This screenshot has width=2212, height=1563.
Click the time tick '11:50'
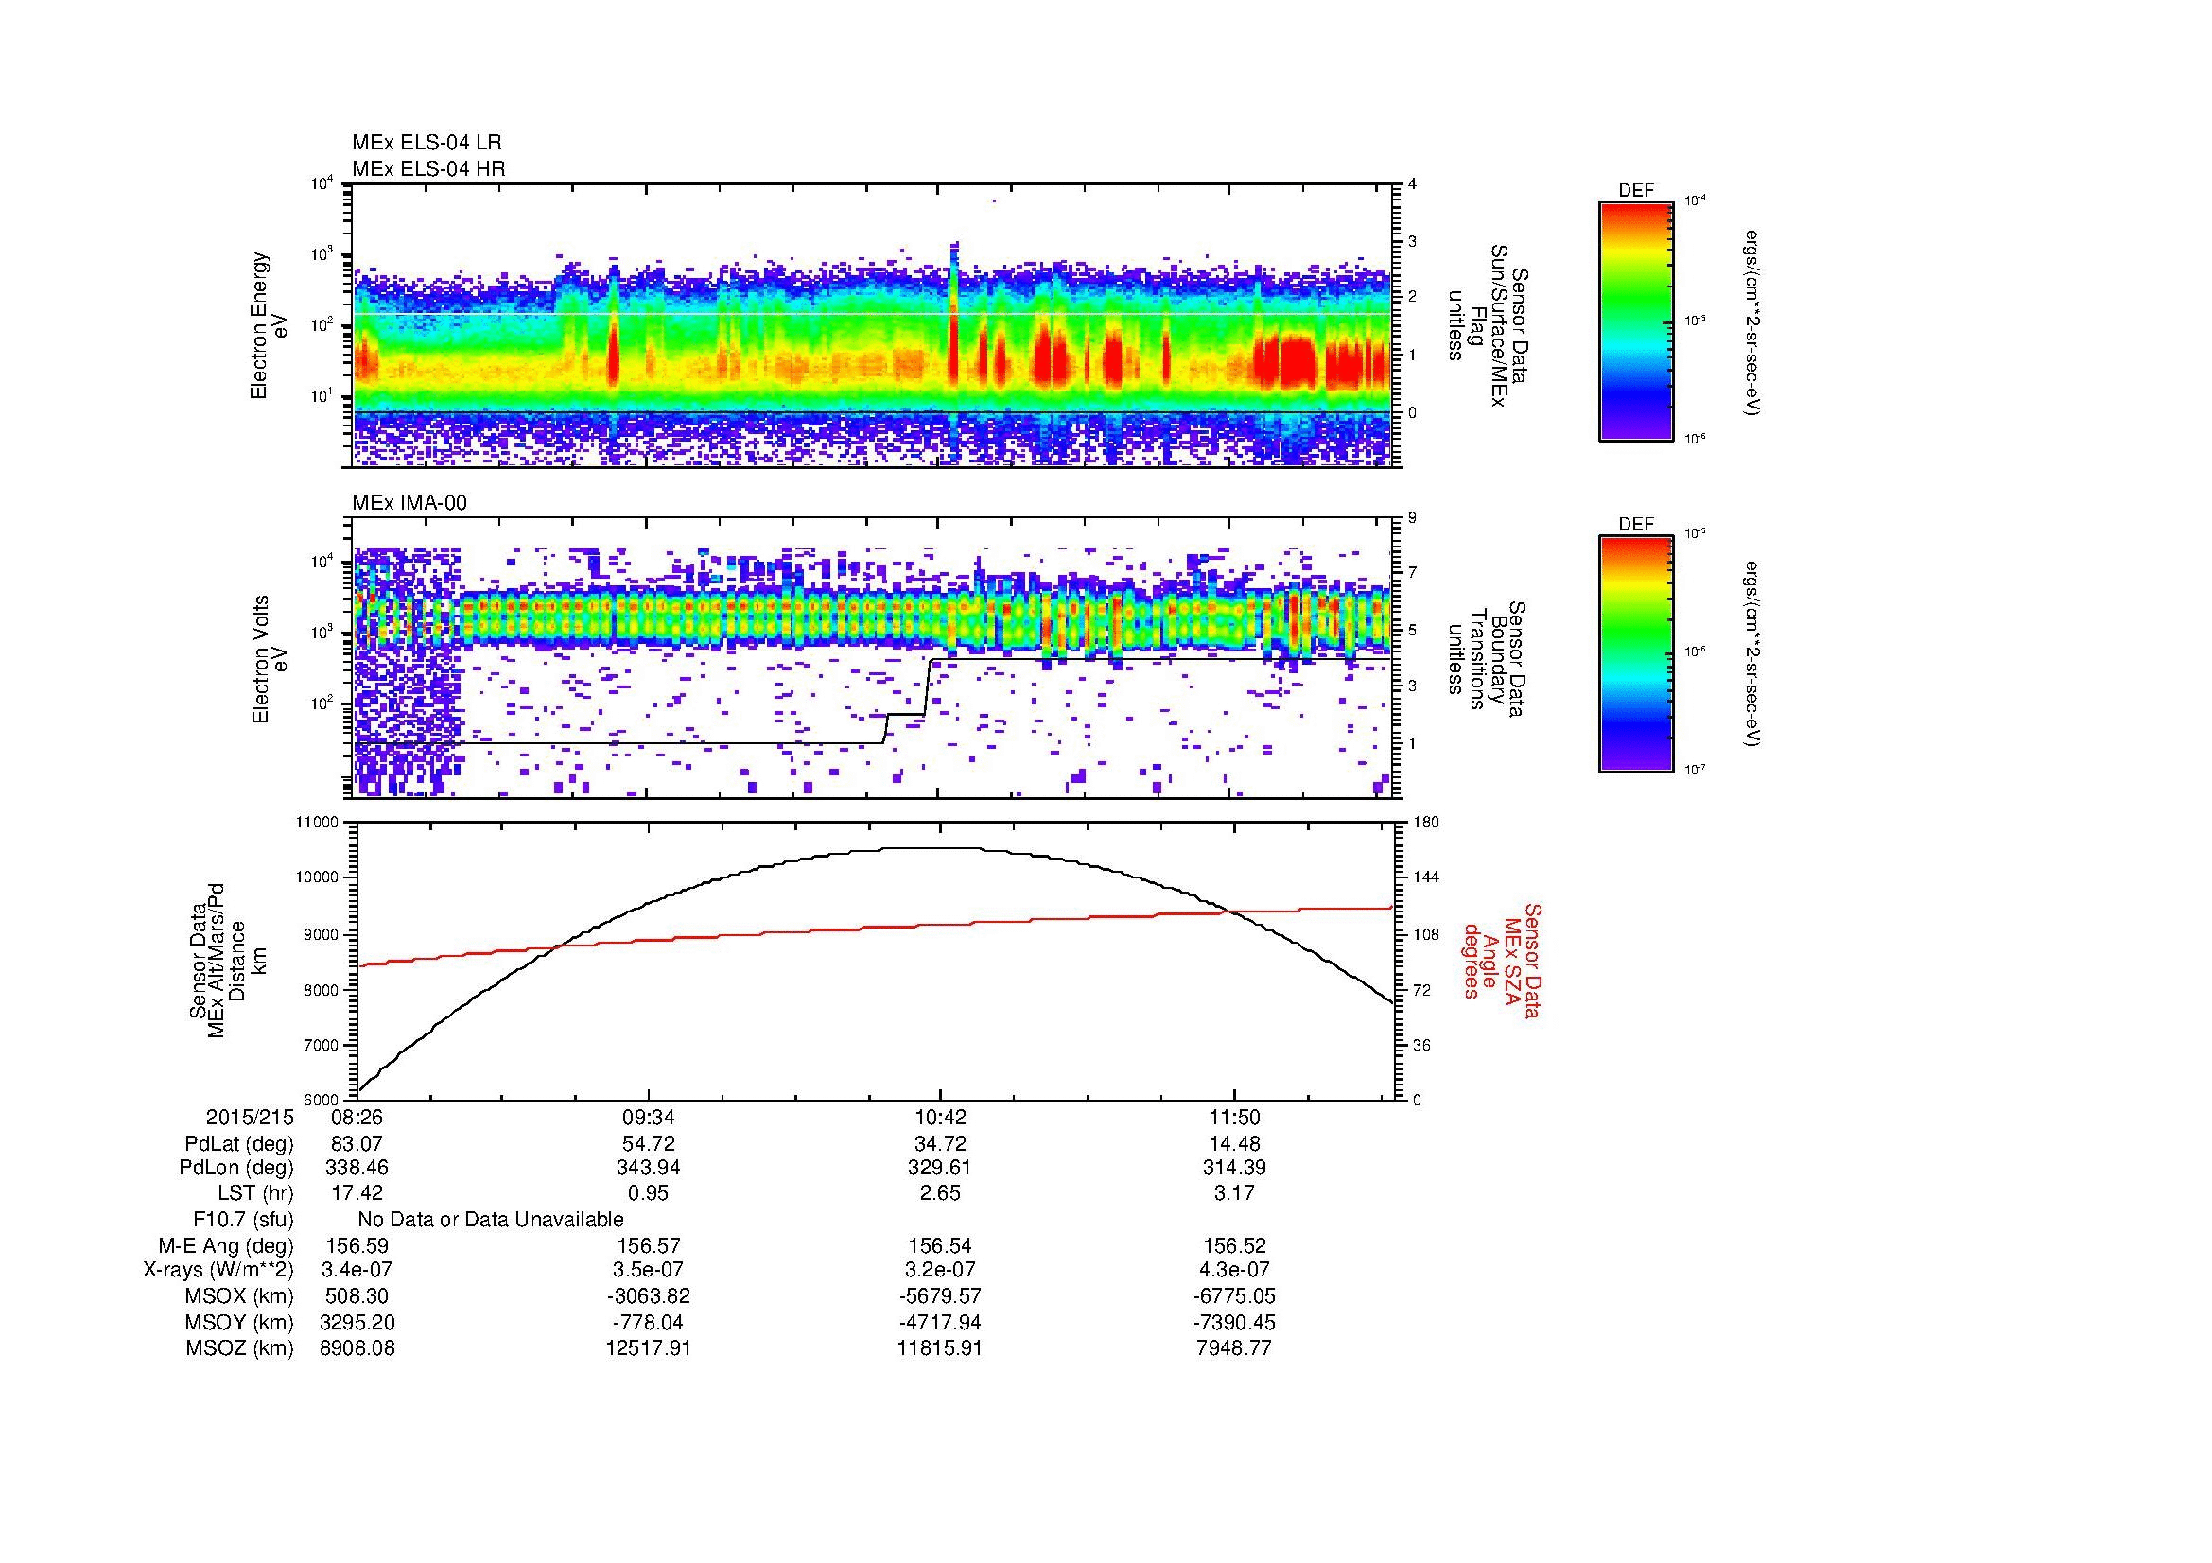pyautogui.click(x=1234, y=1117)
